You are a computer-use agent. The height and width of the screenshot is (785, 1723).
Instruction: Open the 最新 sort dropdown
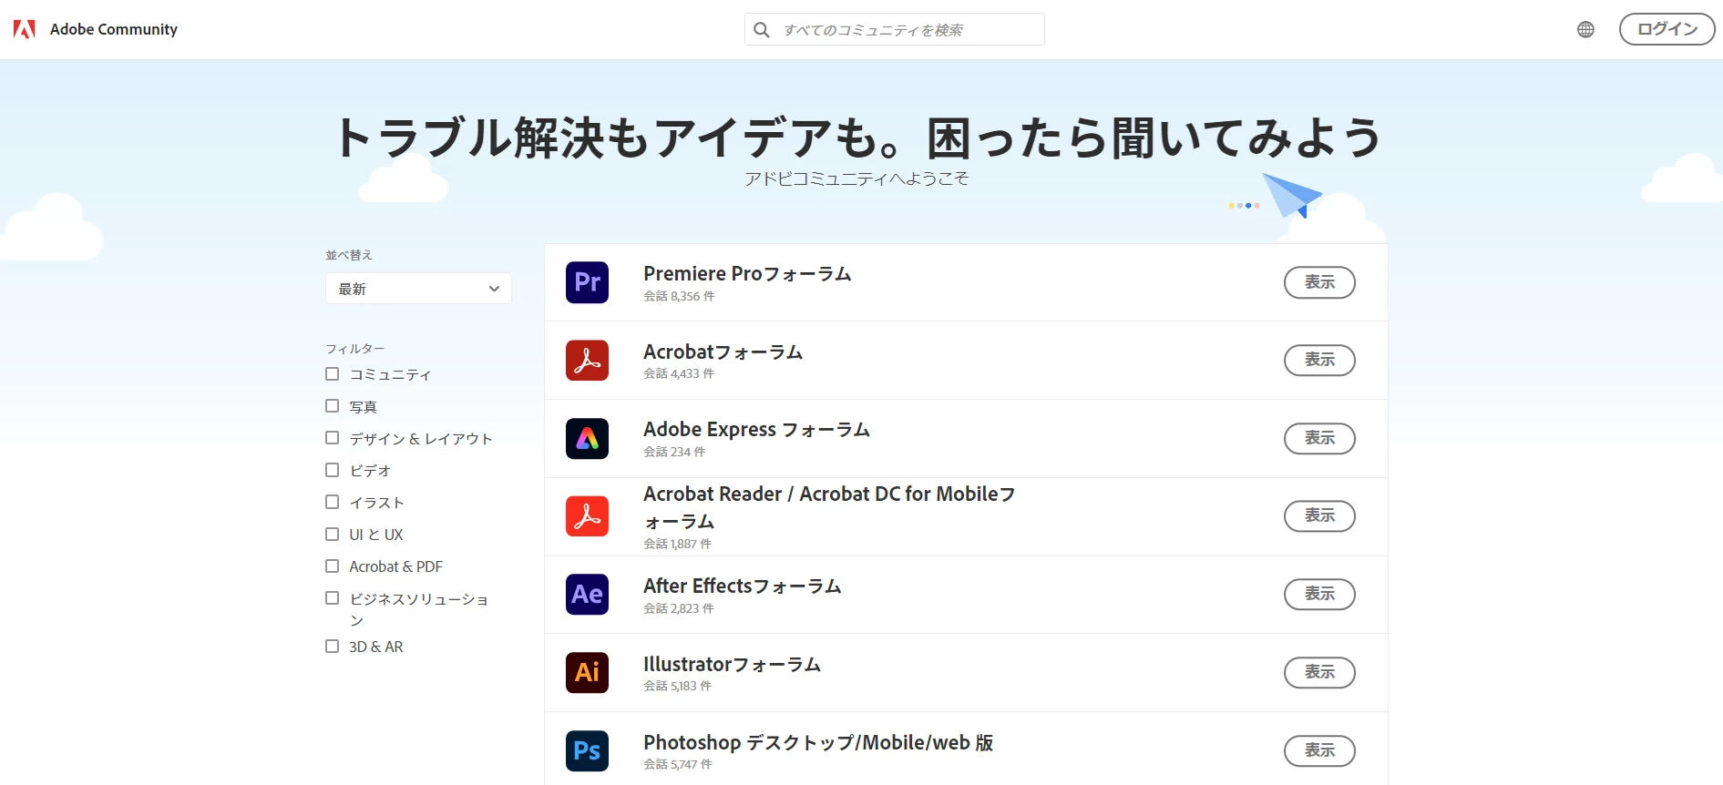click(418, 289)
